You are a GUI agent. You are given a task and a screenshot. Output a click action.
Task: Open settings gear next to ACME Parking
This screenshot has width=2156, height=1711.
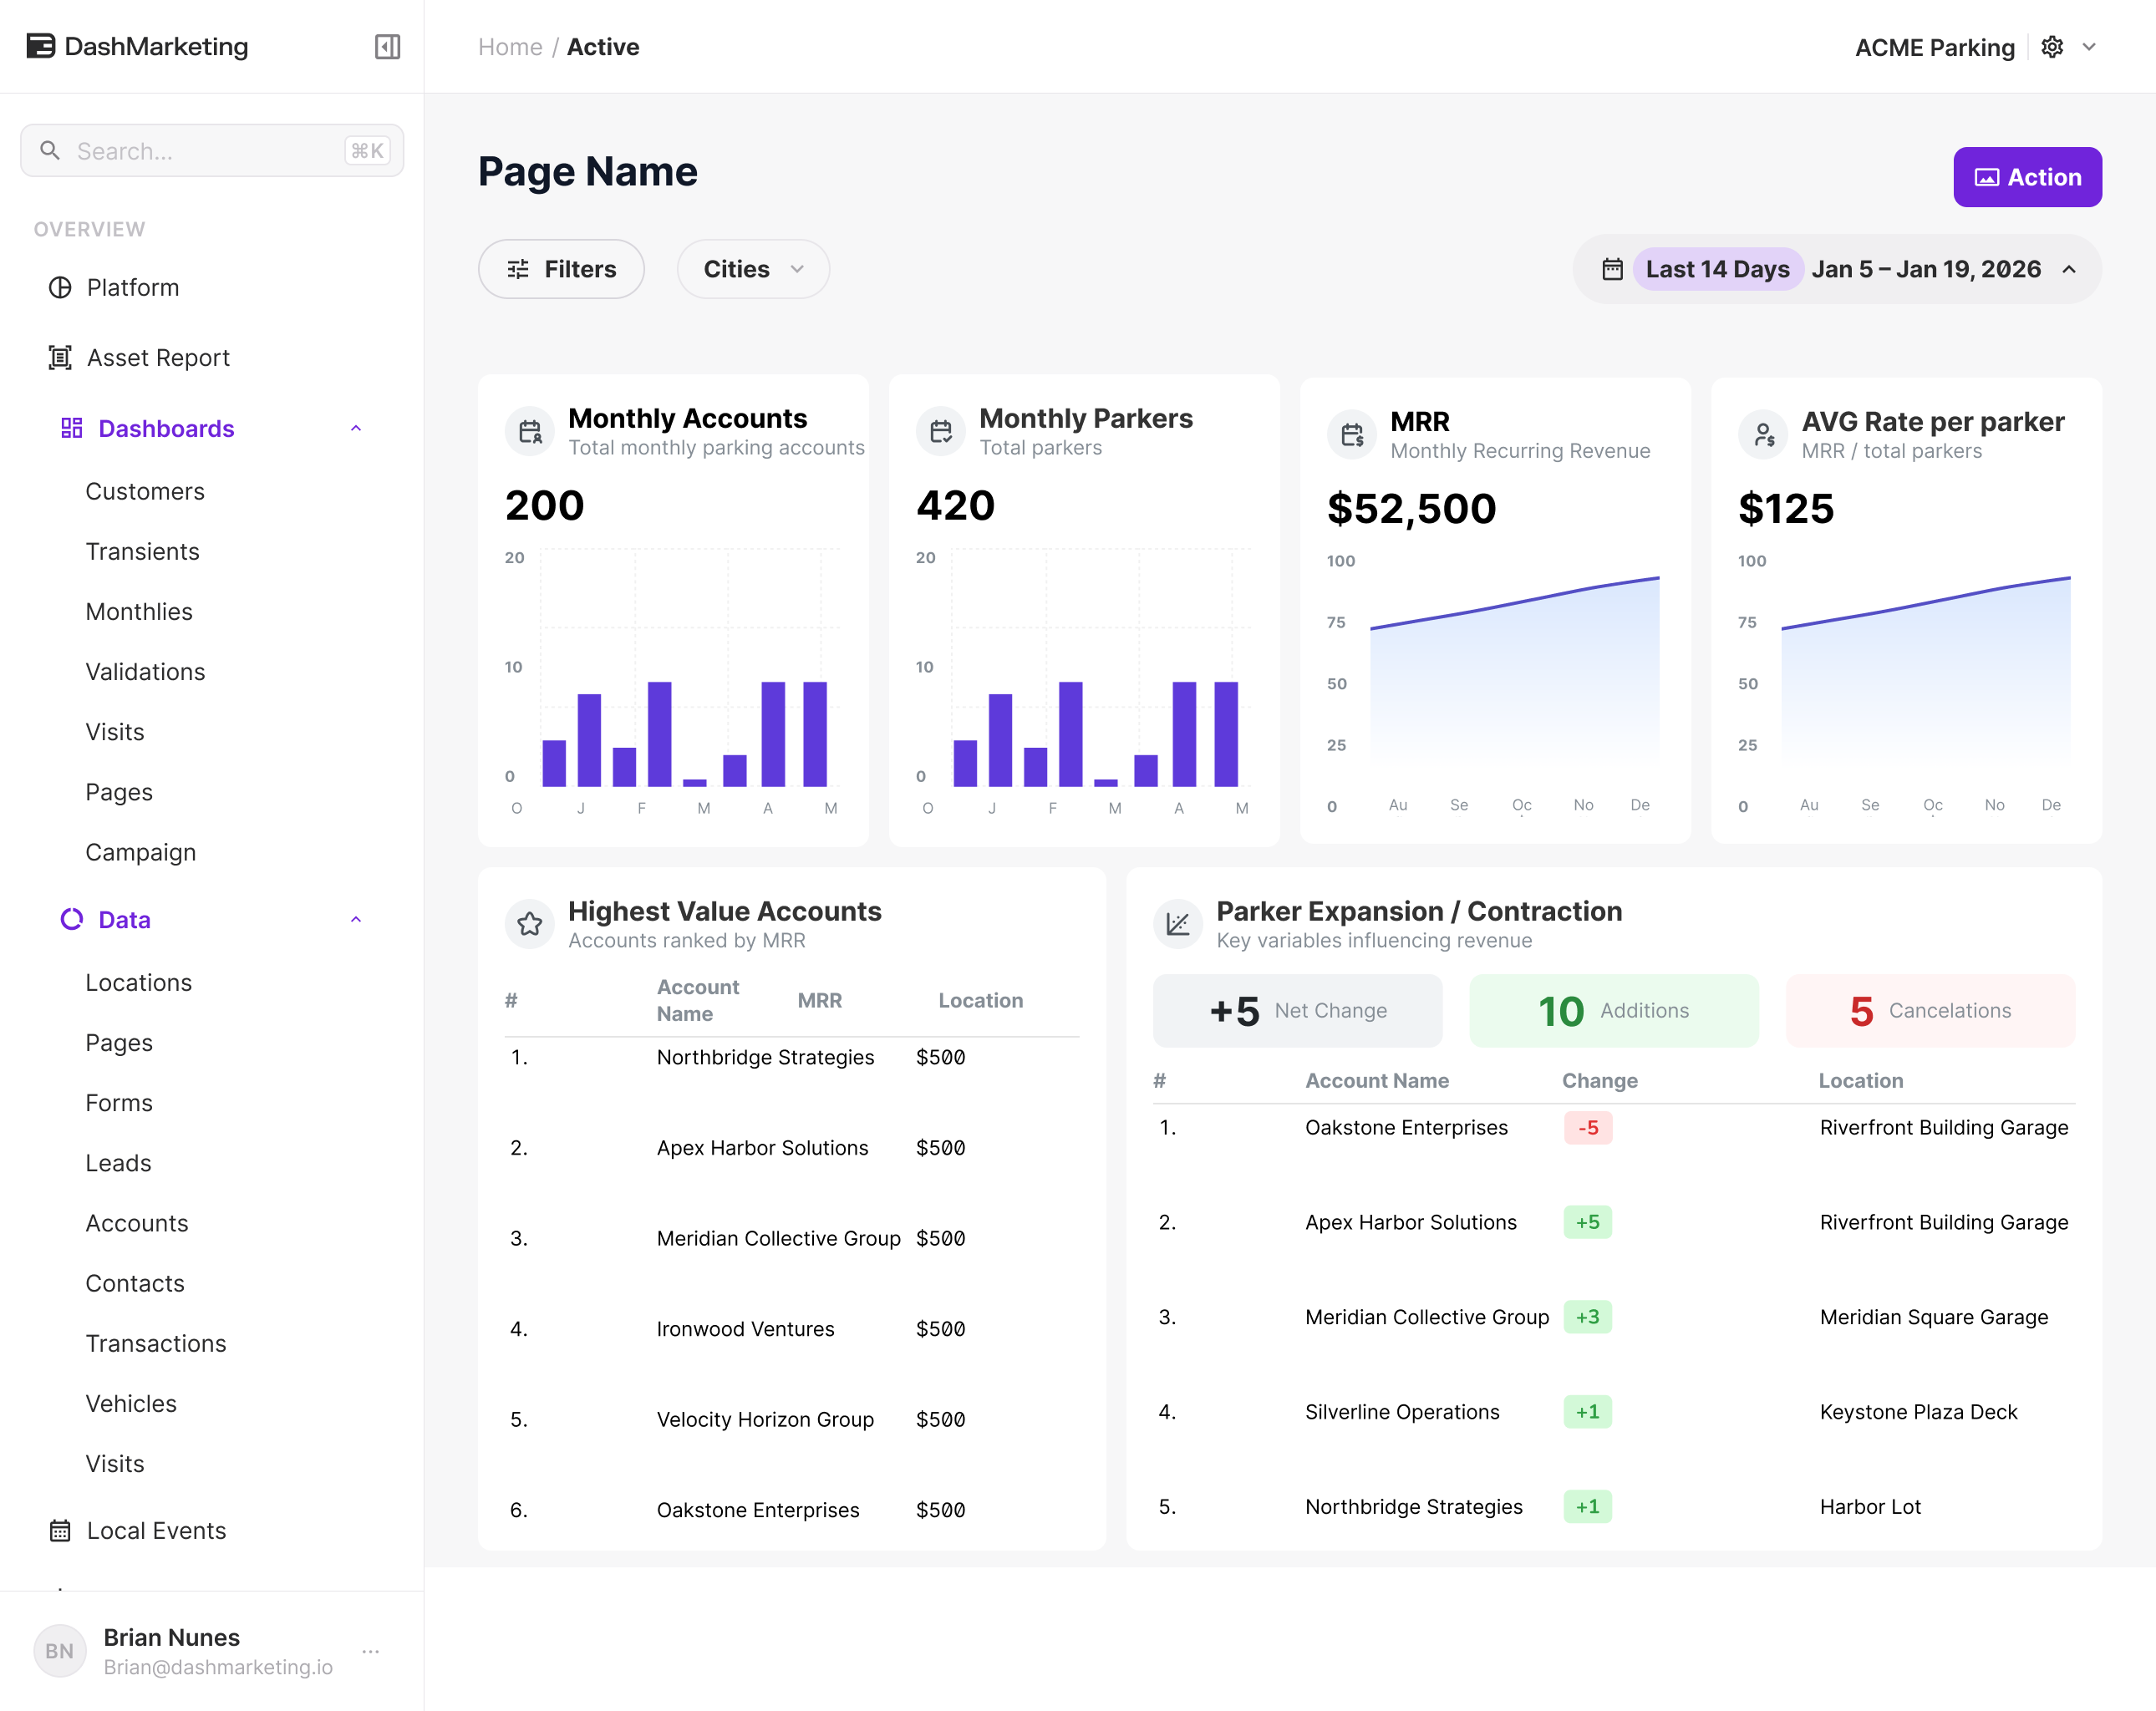2052,47
